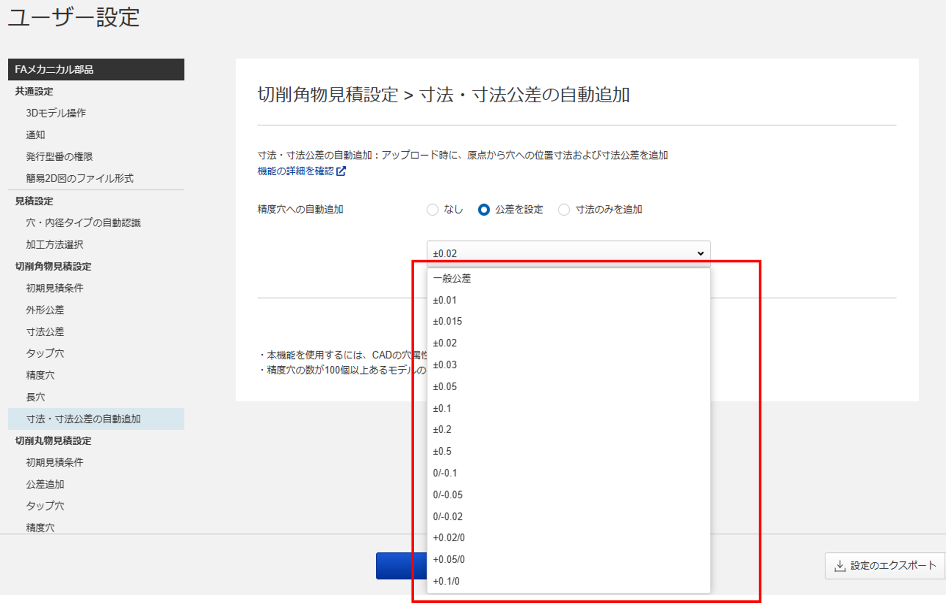Click the 機能の詳細を確認 link

(x=296, y=171)
